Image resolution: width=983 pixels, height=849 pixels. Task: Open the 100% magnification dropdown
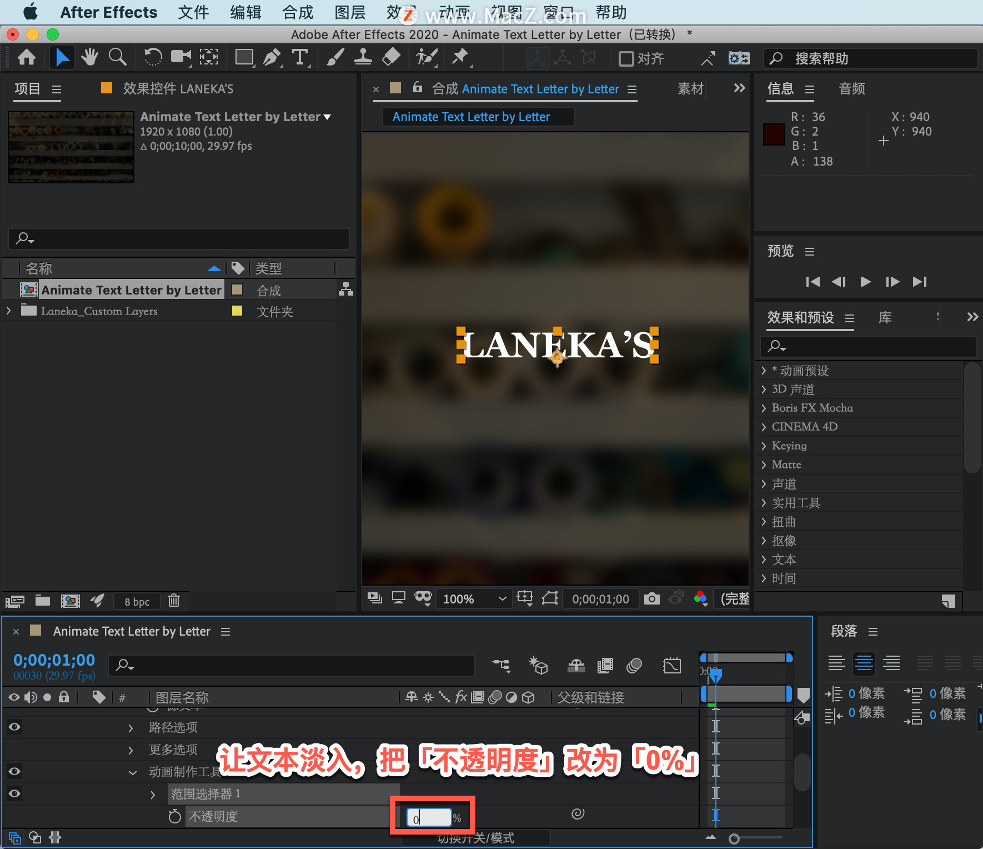click(474, 599)
